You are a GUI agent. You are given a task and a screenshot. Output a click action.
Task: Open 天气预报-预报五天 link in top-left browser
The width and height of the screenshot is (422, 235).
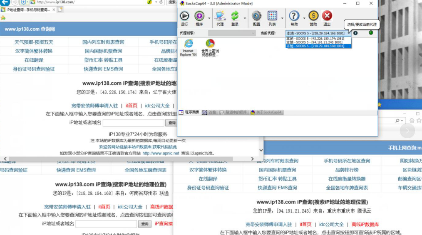pos(34,42)
